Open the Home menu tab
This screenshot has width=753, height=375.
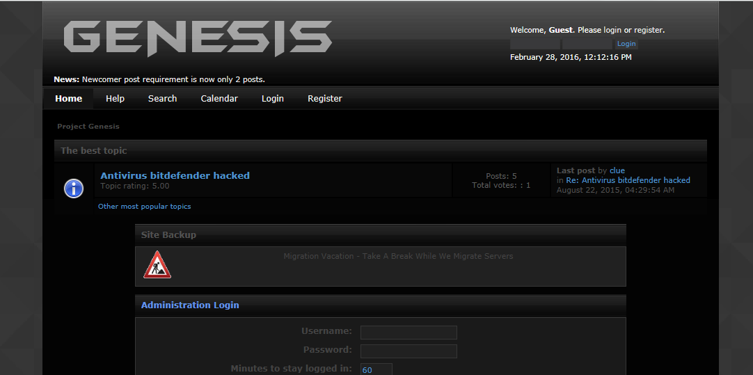pyautogui.click(x=69, y=99)
